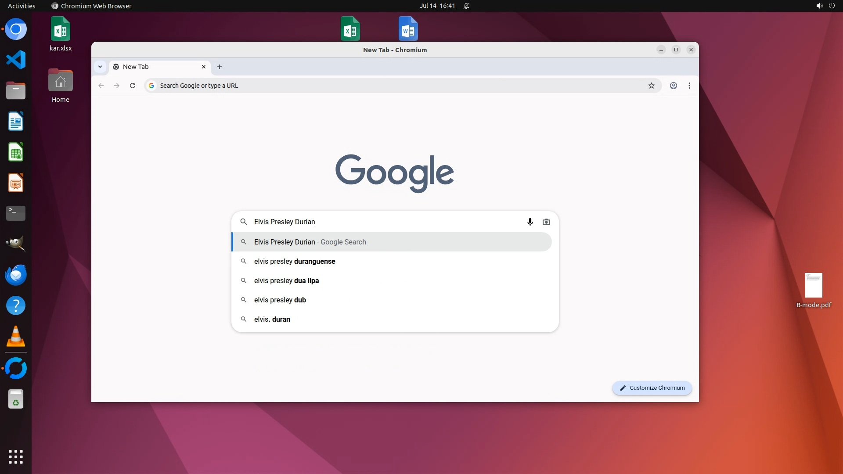This screenshot has height=474, width=843.
Task: Click the 'Elvis Presley Durian - Google Search' entry
Action: 310,242
